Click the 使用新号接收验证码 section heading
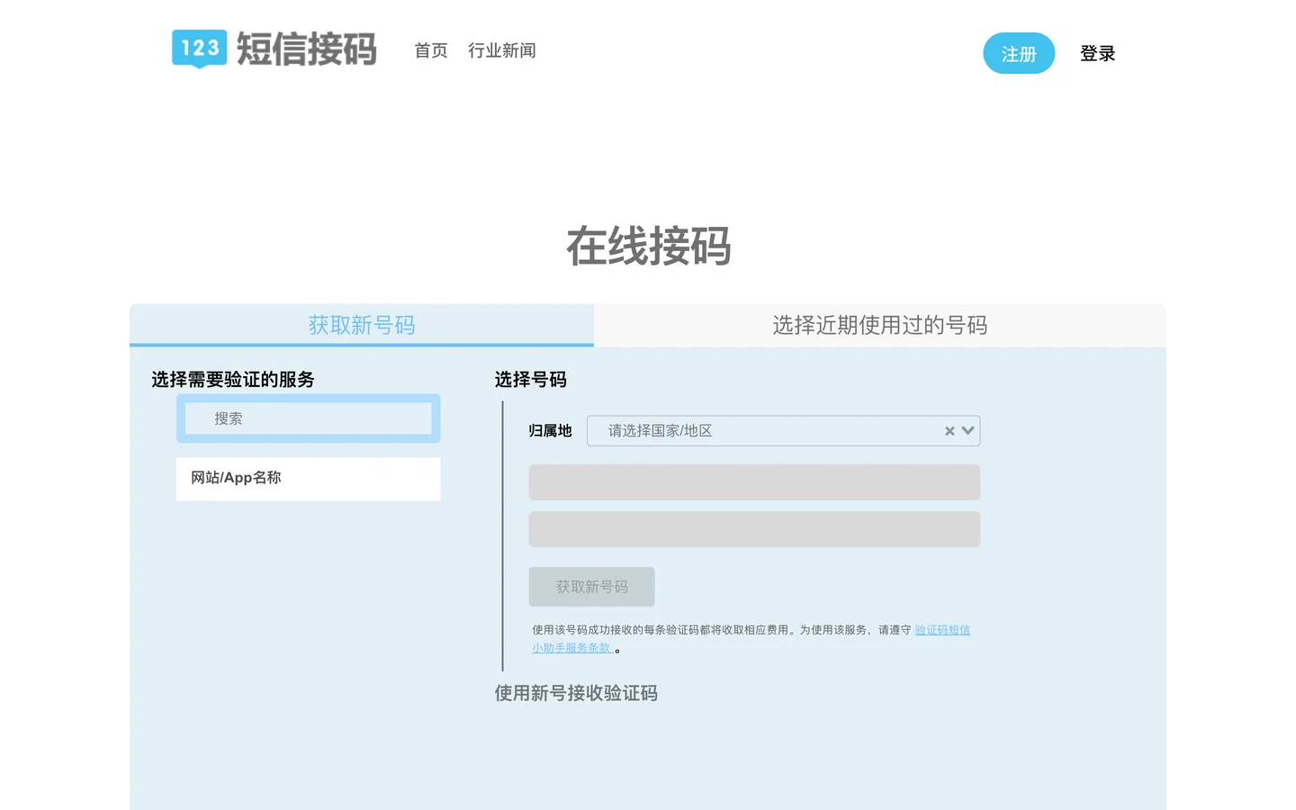The image size is (1296, 810). tap(576, 693)
